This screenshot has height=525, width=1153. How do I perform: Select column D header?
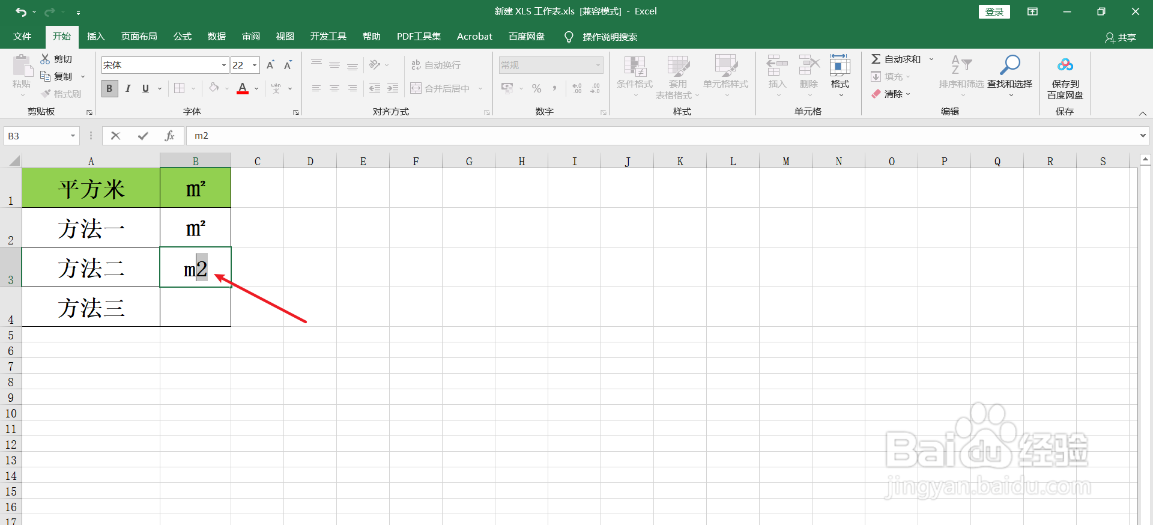click(310, 161)
